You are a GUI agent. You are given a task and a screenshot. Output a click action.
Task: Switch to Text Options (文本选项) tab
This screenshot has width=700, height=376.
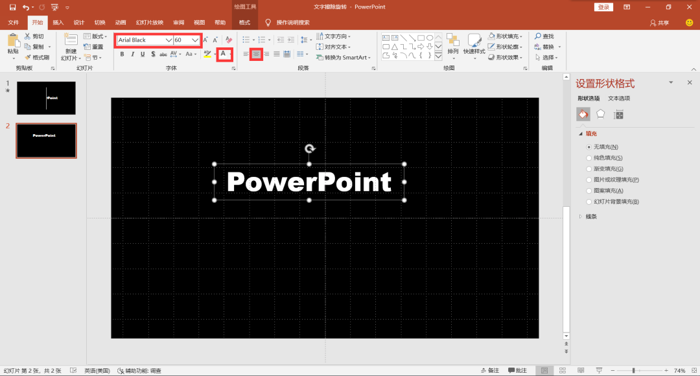coord(619,99)
